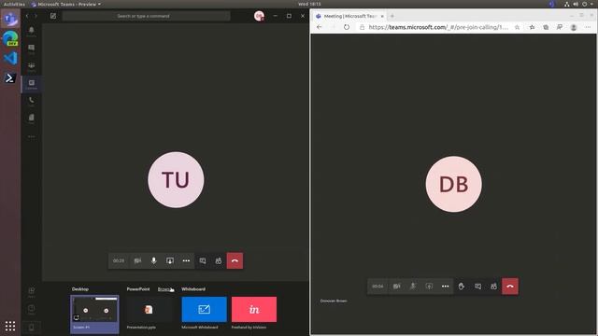Open Calls in Teams sidebar
Image resolution: width=598 pixels, height=336 pixels.
pyautogui.click(x=31, y=102)
